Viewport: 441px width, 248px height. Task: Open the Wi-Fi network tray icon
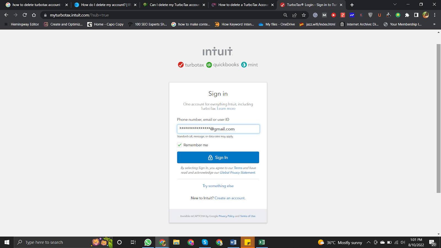[x=396, y=242]
